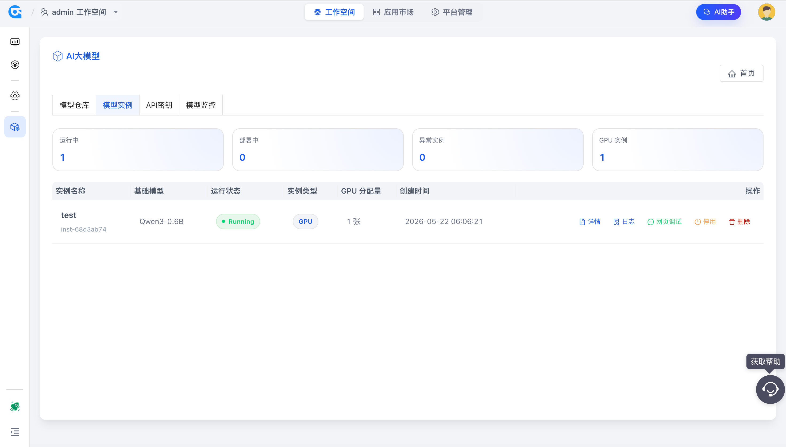Click 停用 to stop test instance
The height and width of the screenshot is (447, 786).
[x=705, y=221]
